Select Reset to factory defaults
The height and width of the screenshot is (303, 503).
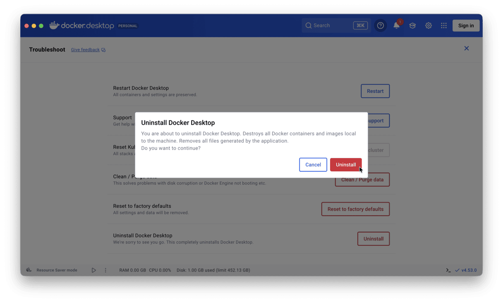355,209
